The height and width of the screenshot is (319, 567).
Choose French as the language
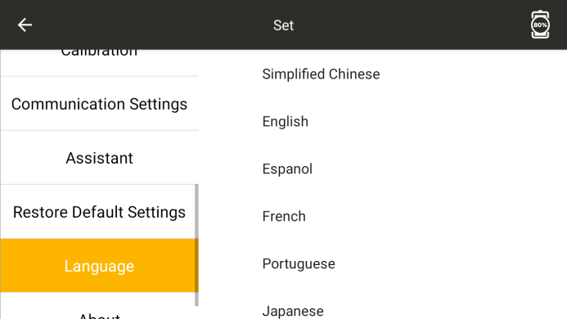point(284,216)
